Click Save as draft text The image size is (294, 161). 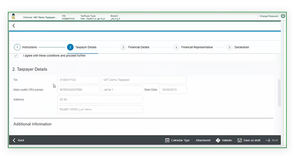[x=252, y=140]
